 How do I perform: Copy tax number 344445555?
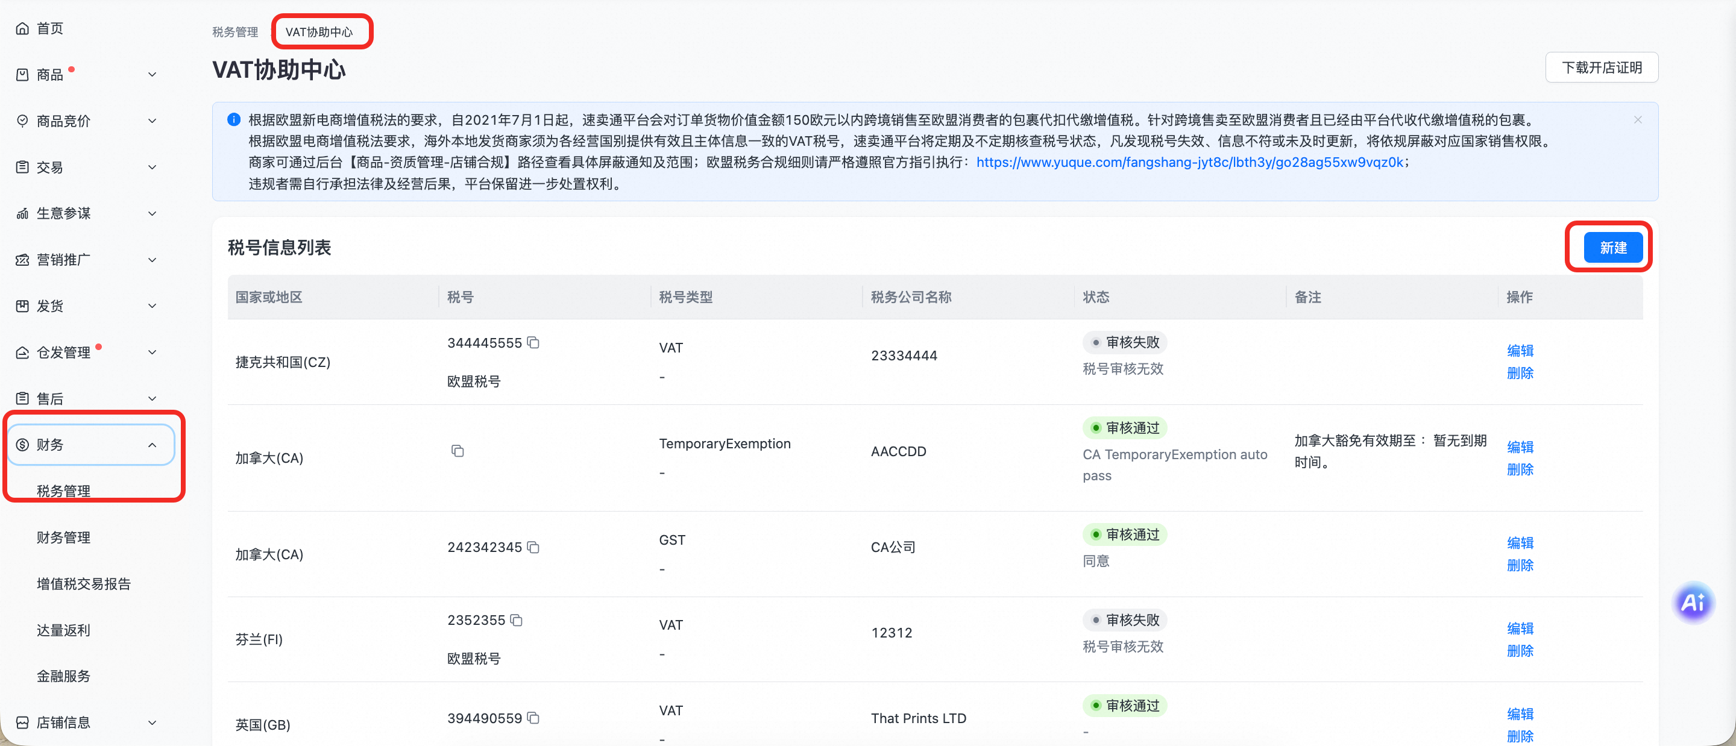pos(533,342)
